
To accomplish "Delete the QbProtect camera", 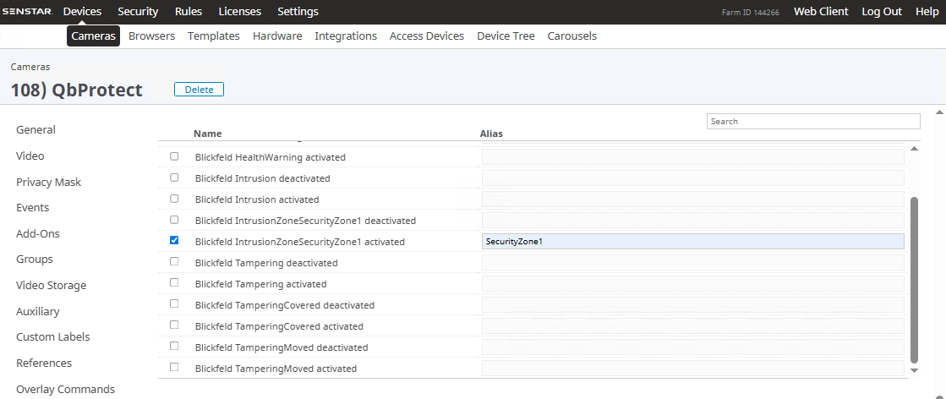I will [199, 90].
